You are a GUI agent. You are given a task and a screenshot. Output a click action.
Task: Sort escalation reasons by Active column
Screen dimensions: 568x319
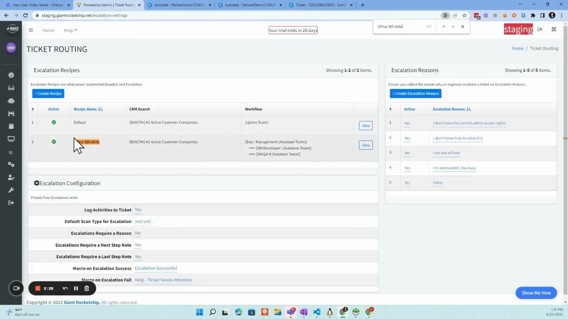click(x=410, y=109)
